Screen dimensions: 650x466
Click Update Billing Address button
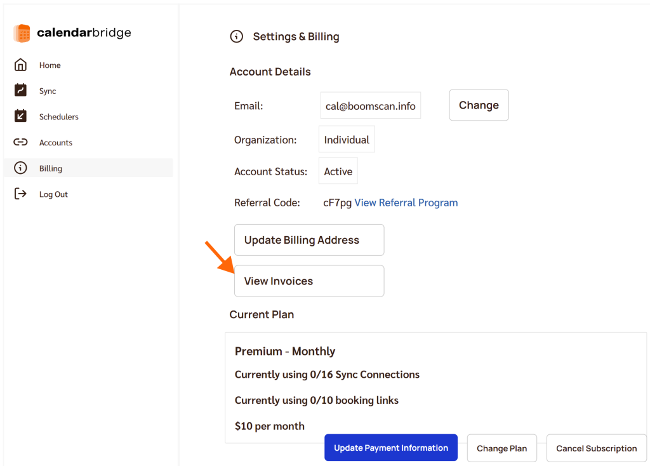click(309, 240)
